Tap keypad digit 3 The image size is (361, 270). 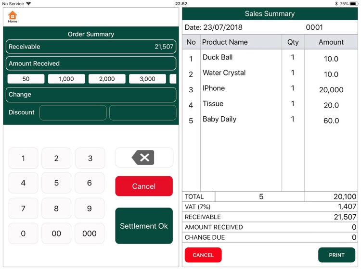pyautogui.click(x=90, y=158)
